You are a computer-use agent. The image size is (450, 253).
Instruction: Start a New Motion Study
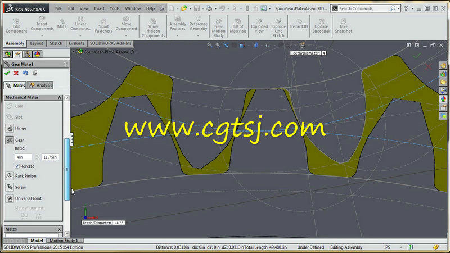218,28
